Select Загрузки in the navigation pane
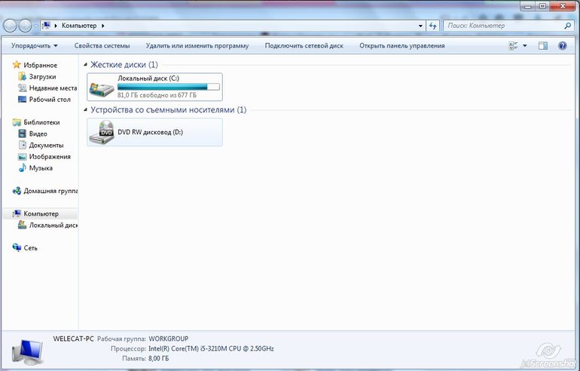This screenshot has width=580, height=371. (x=42, y=77)
